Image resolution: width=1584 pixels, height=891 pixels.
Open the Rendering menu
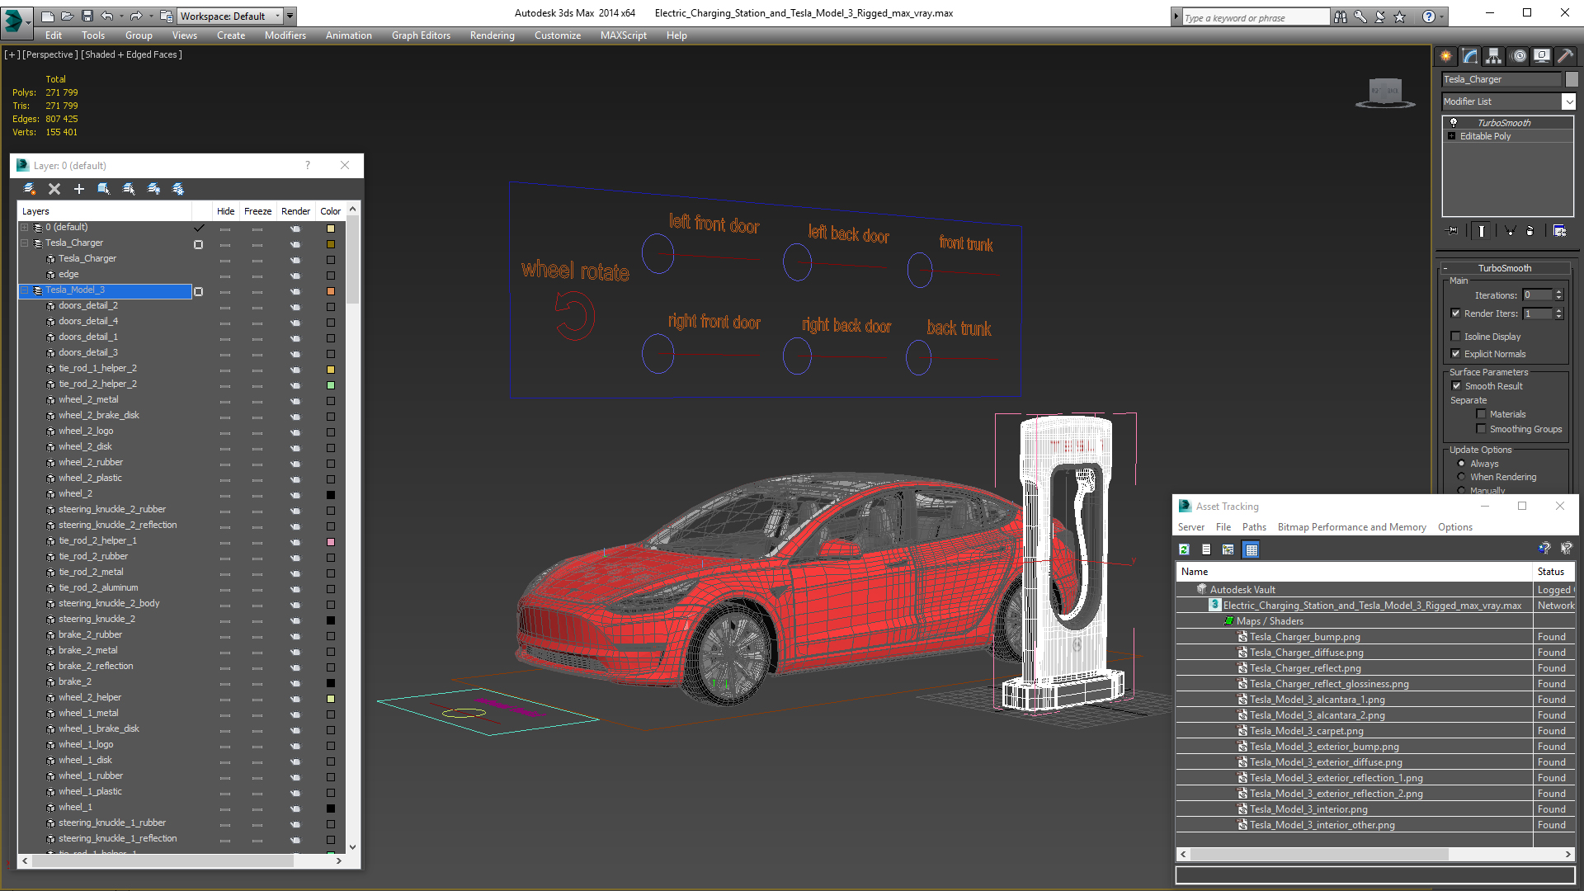pos(492,35)
